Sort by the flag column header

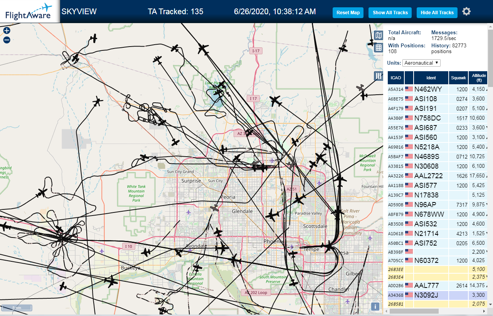[409, 78]
